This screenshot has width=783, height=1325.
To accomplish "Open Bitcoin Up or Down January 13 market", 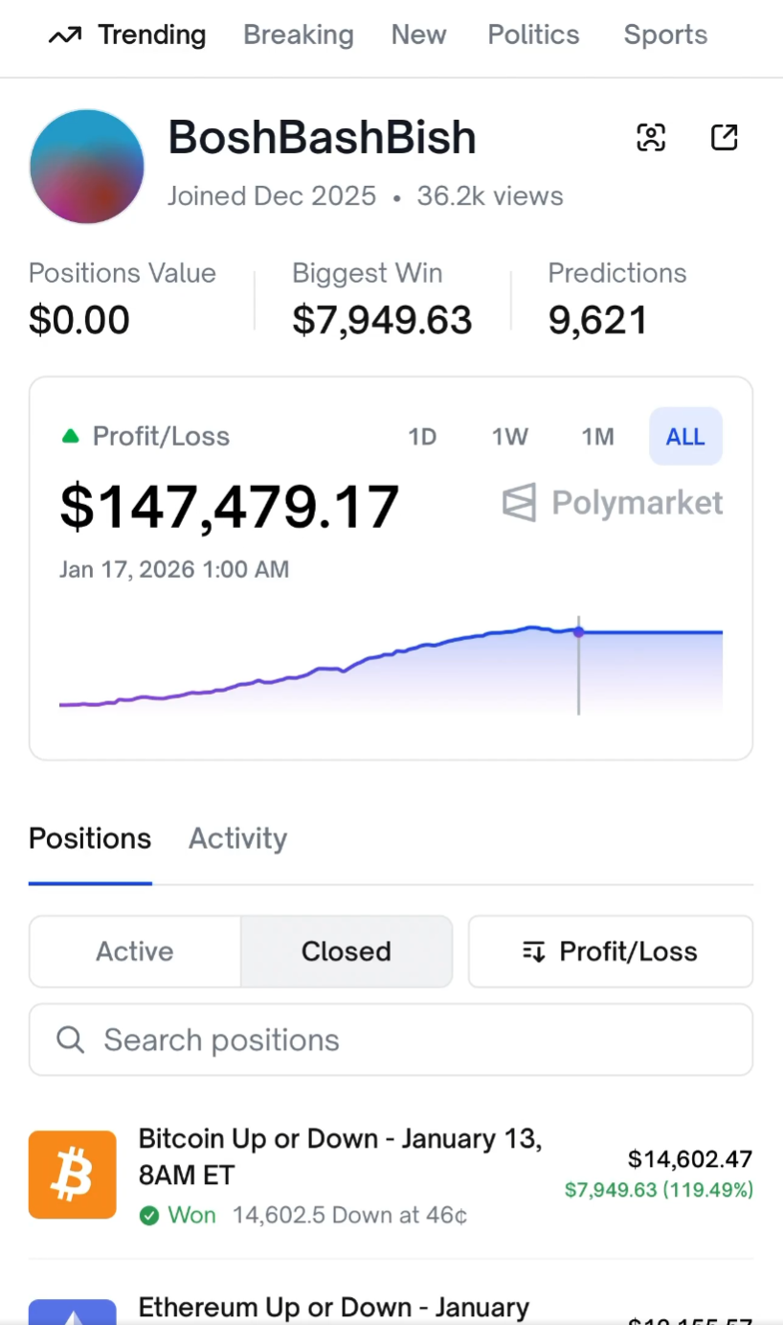I will tap(340, 1156).
